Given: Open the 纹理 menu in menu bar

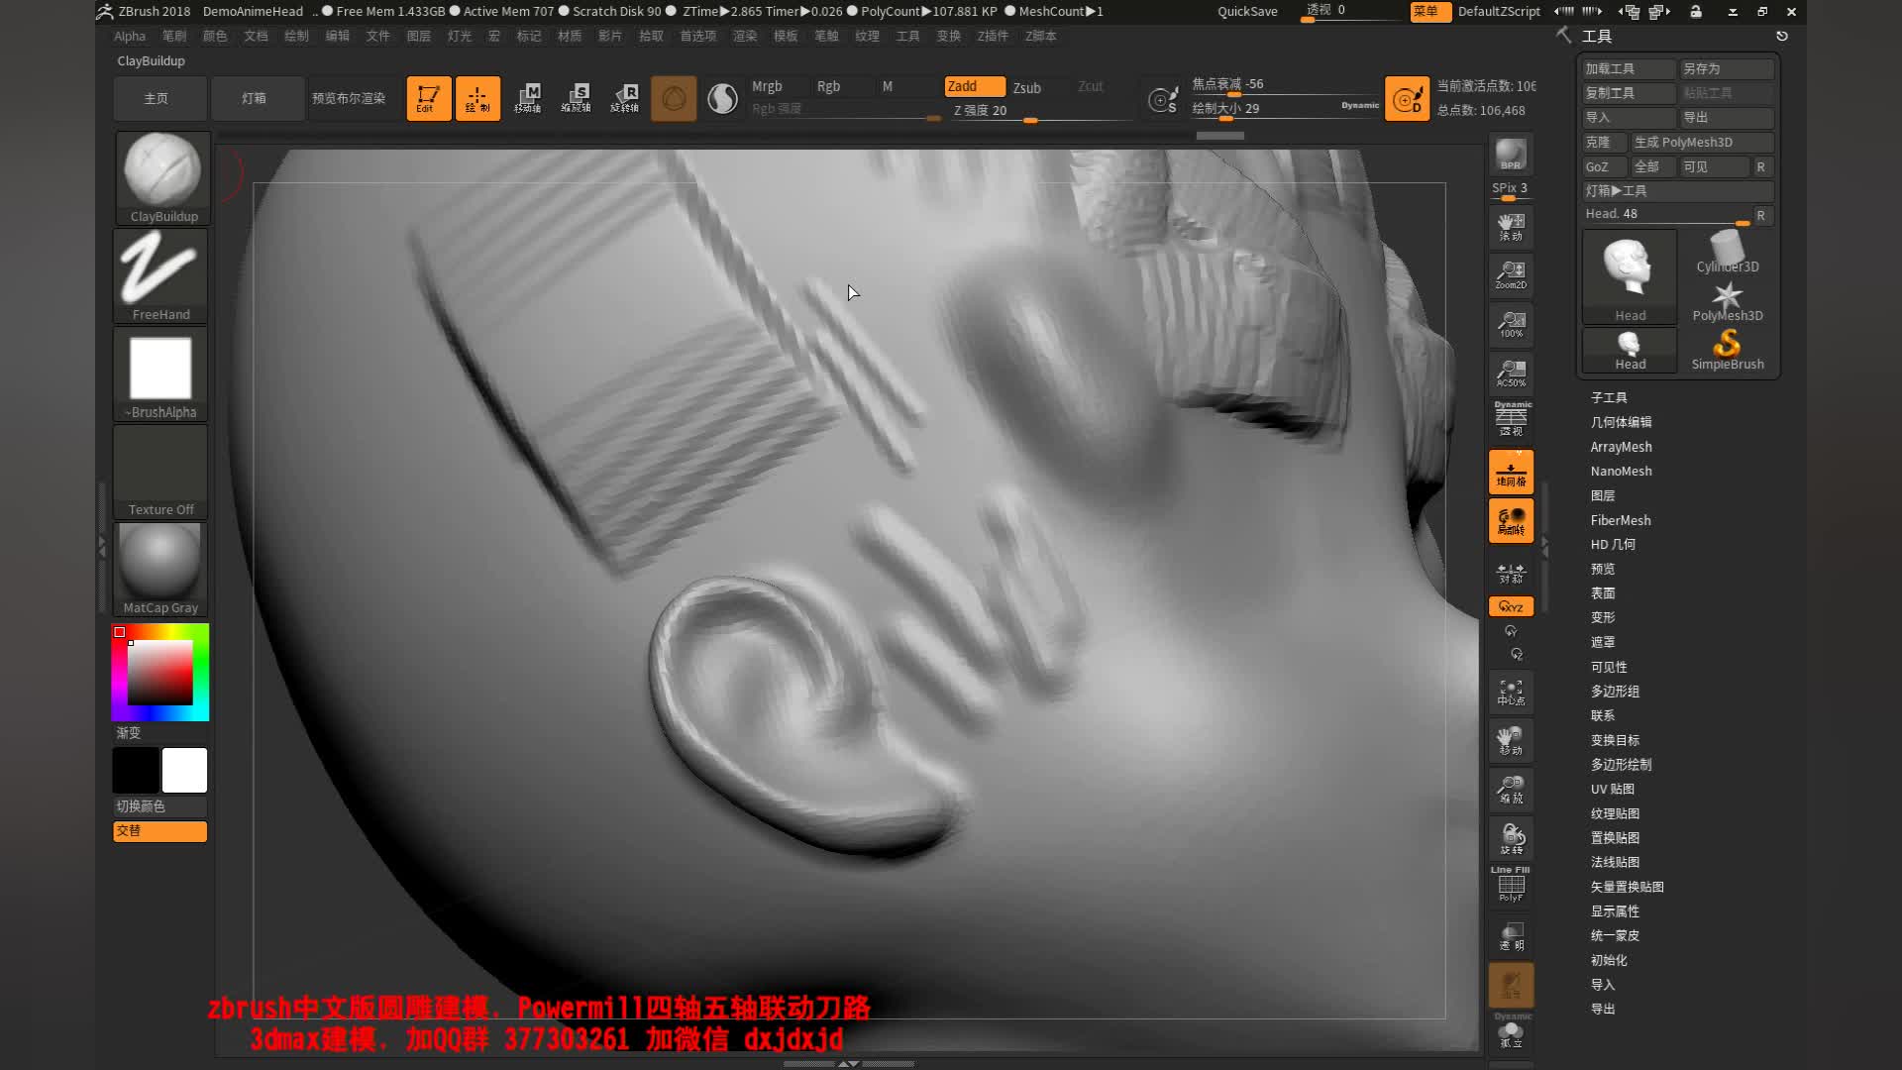Looking at the screenshot, I should (x=866, y=36).
